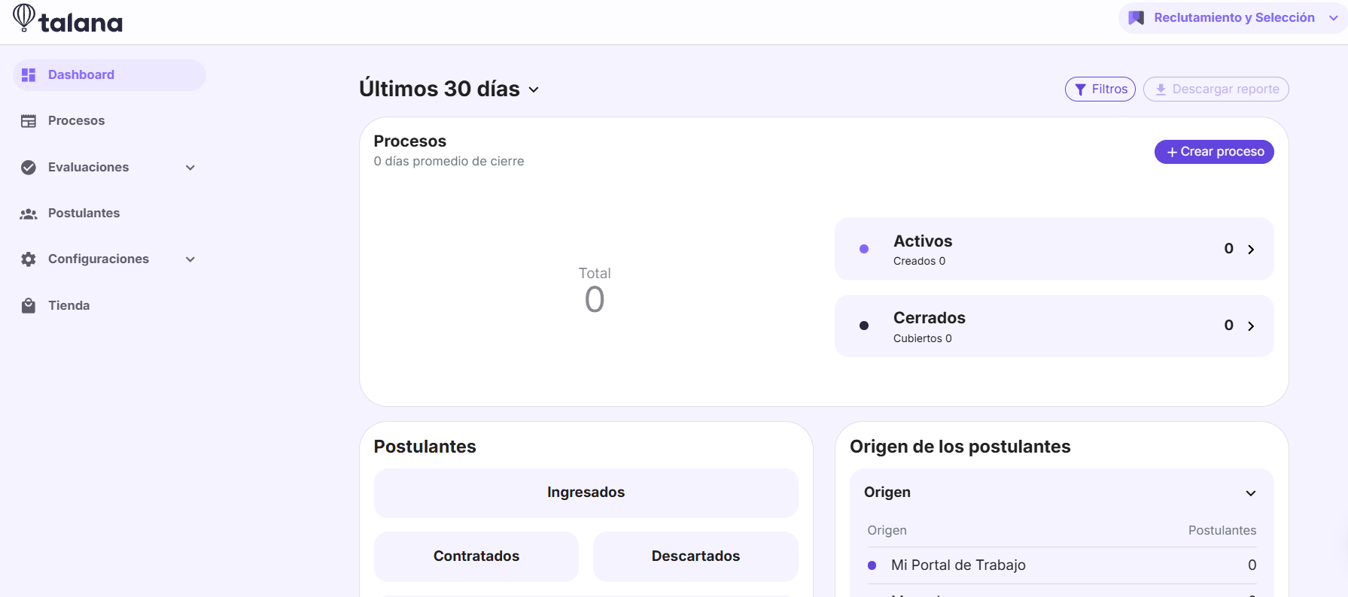The image size is (1348, 597).
Task: Click the Dashboard grid icon
Action: (x=29, y=75)
